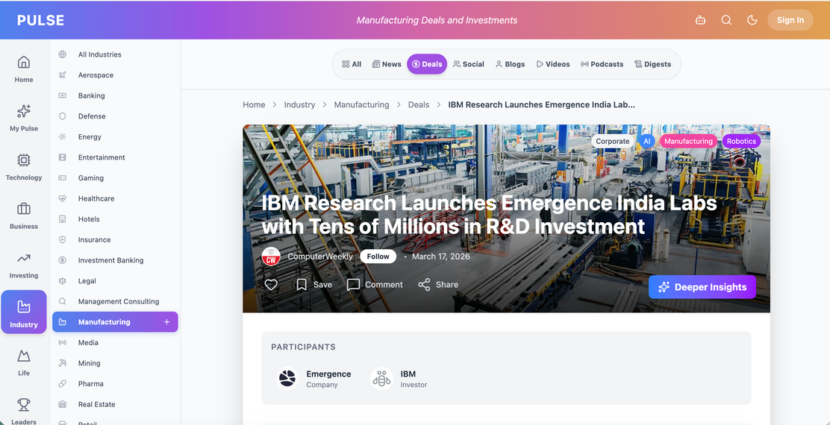Switch to the News tab
The image size is (830, 425).
click(x=387, y=64)
